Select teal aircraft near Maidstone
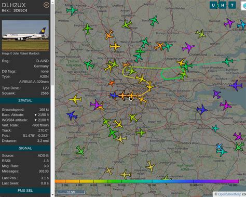This screenshot has height=197, width=246. (x=215, y=128)
